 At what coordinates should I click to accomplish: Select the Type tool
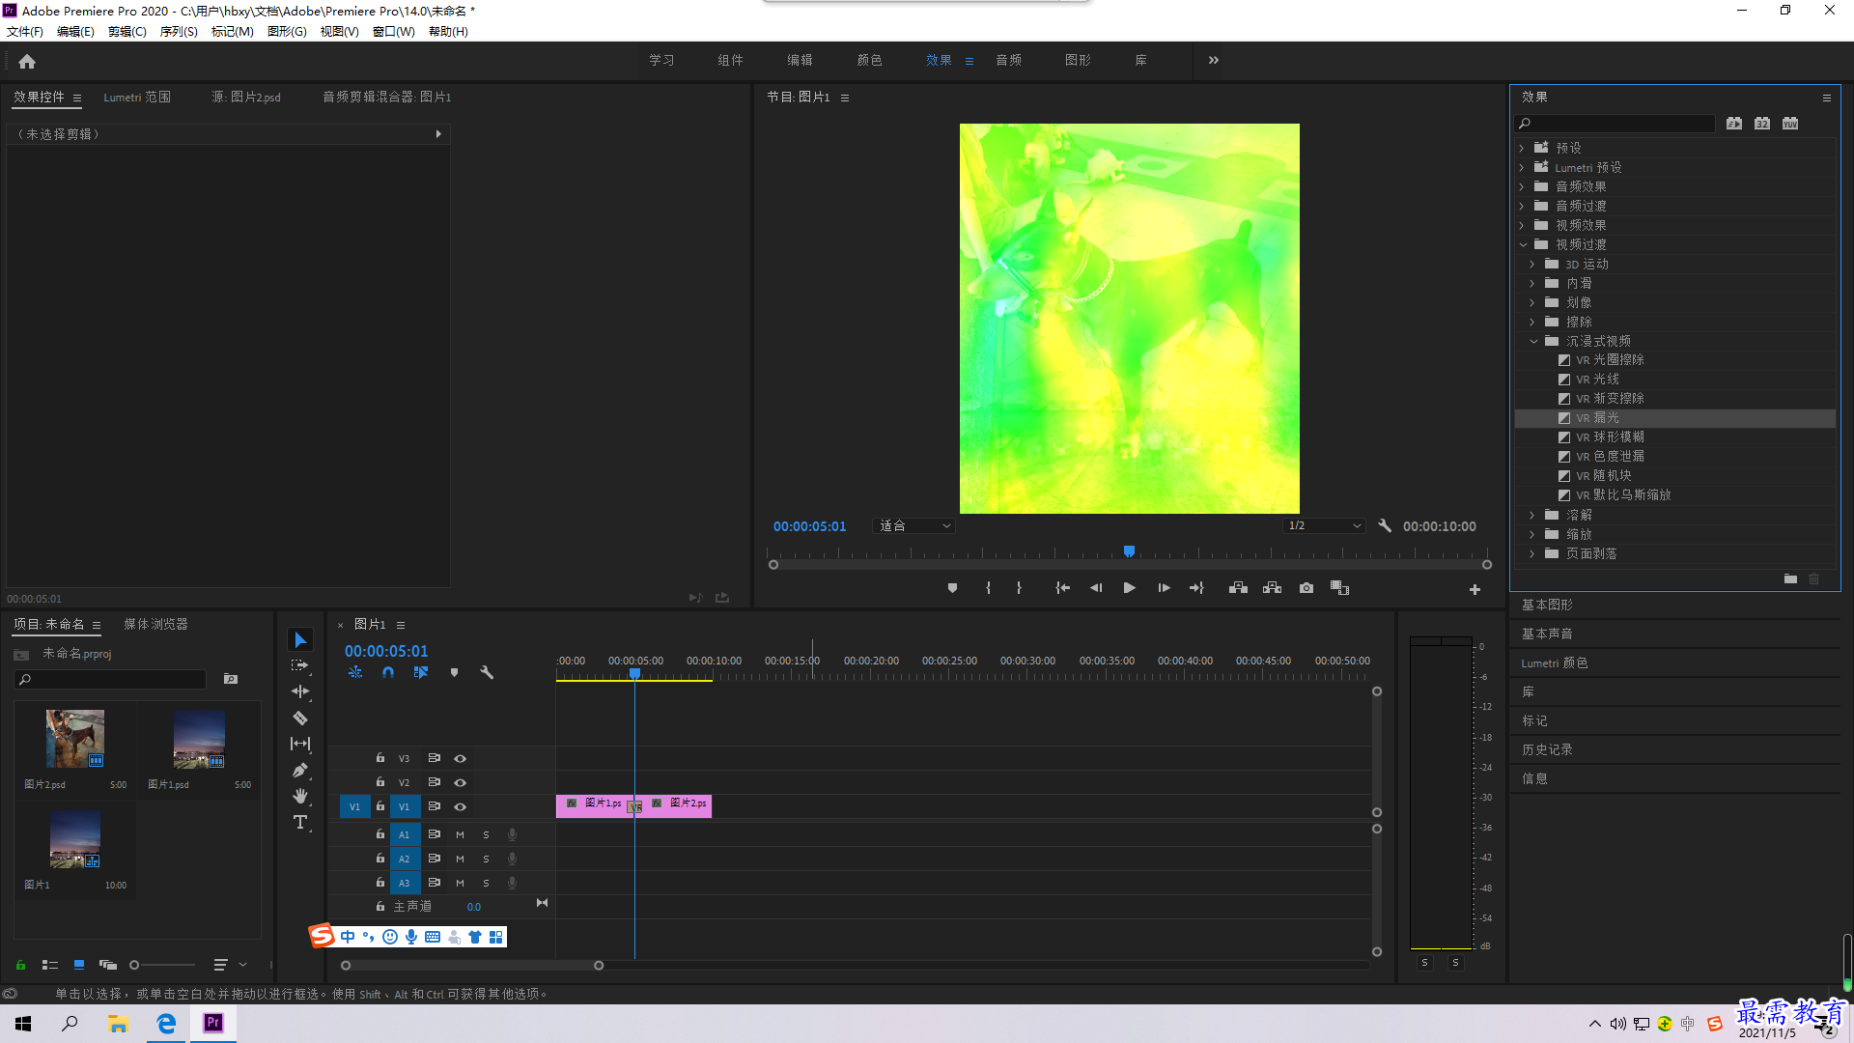[x=300, y=822]
